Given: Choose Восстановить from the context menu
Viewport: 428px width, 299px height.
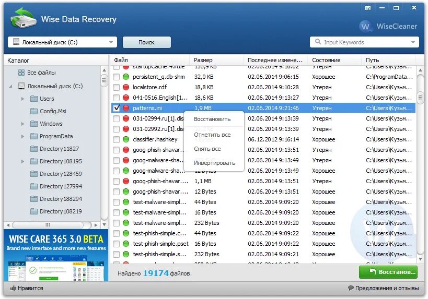Looking at the screenshot, I should pyautogui.click(x=212, y=119).
